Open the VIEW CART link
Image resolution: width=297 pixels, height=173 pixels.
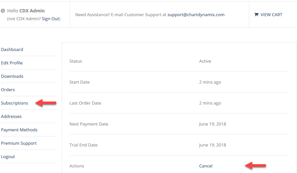point(271,15)
